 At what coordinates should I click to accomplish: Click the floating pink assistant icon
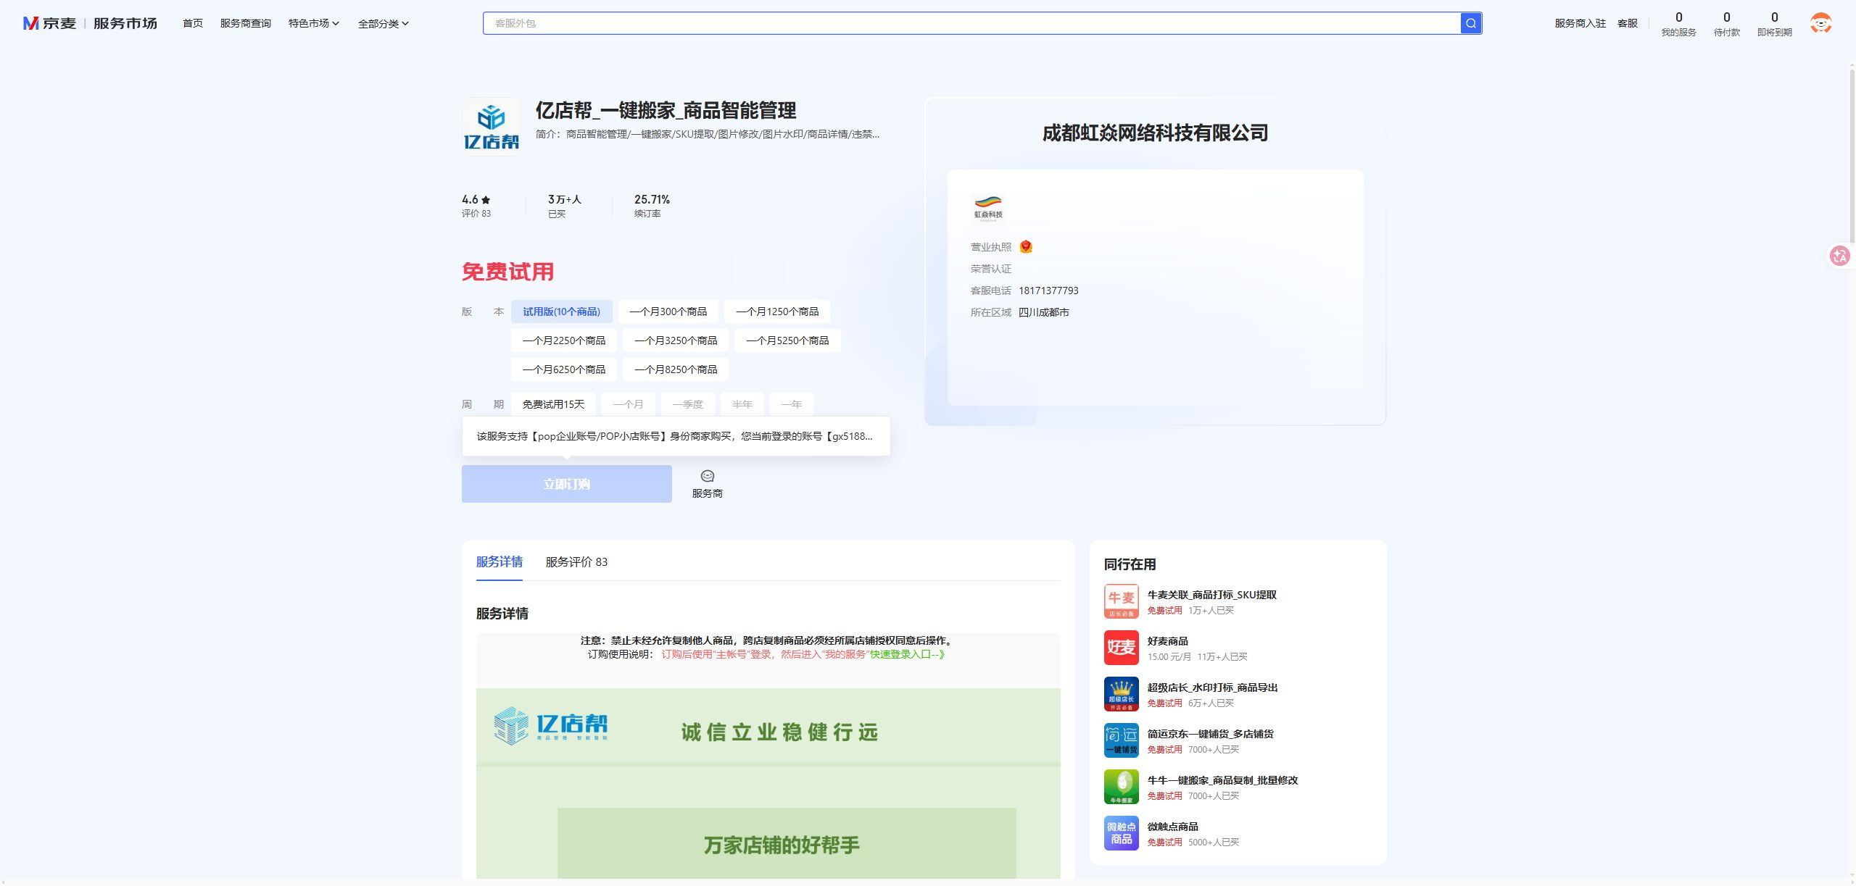click(1840, 256)
